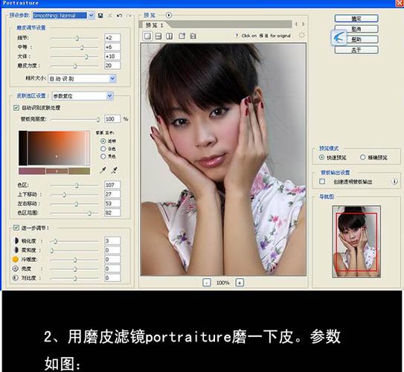Select the 白色 mask display radio button

103,149
